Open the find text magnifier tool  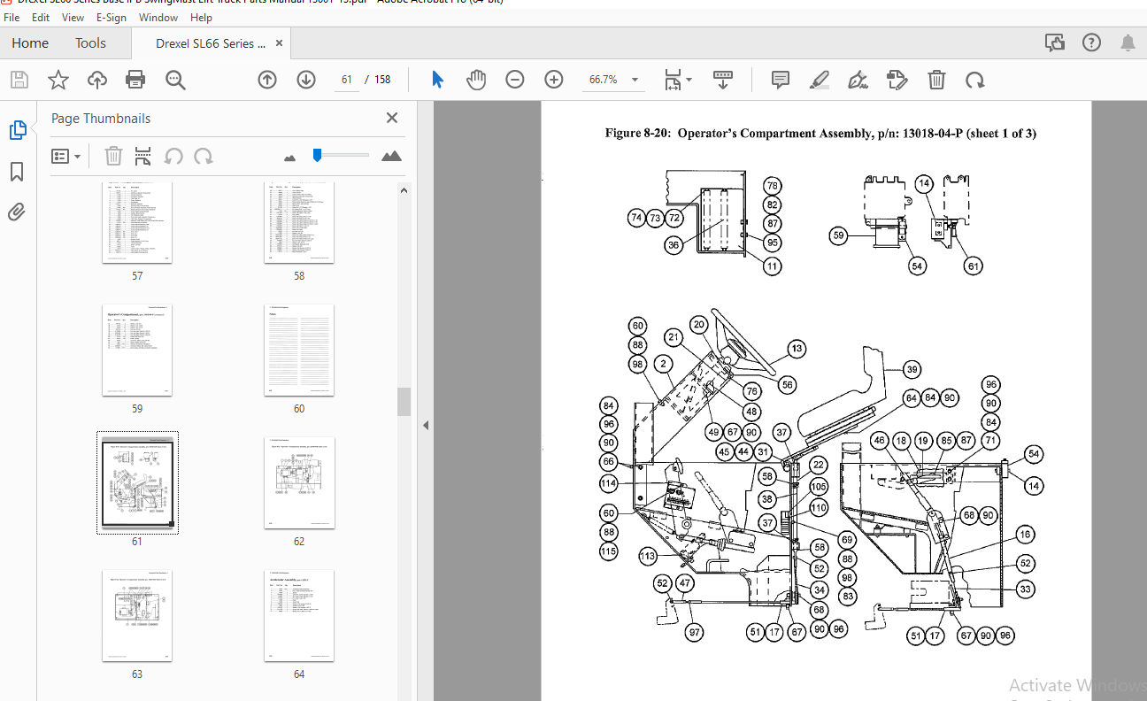click(175, 81)
